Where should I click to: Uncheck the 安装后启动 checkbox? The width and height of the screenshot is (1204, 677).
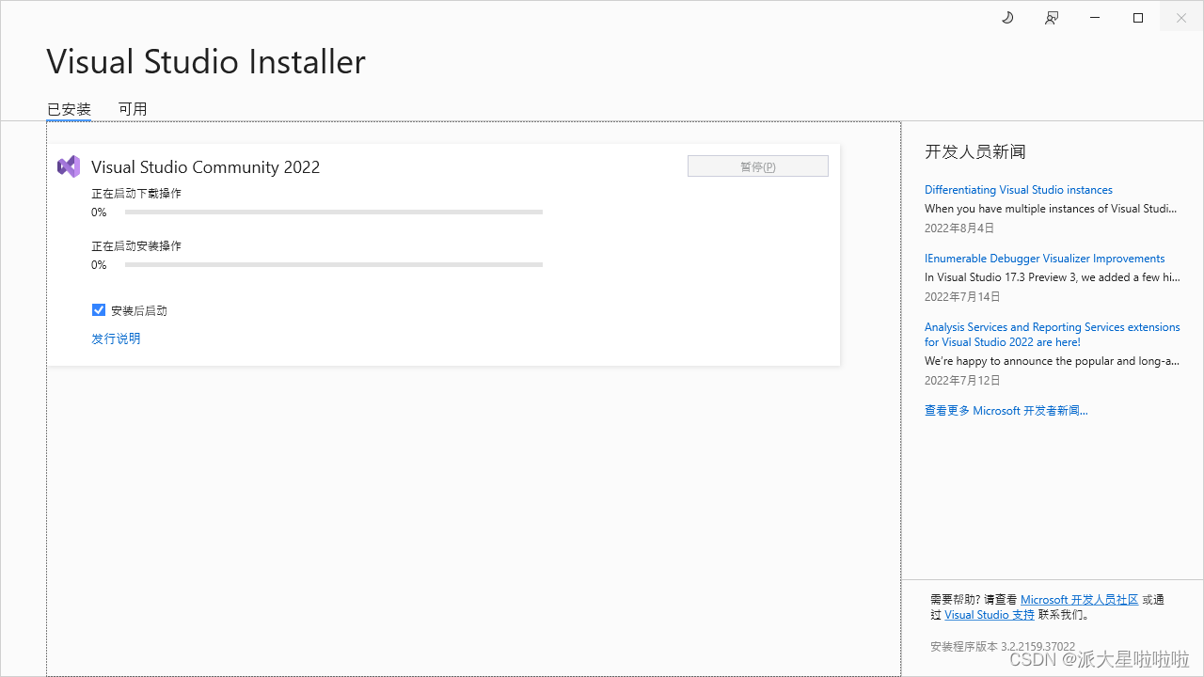99,310
